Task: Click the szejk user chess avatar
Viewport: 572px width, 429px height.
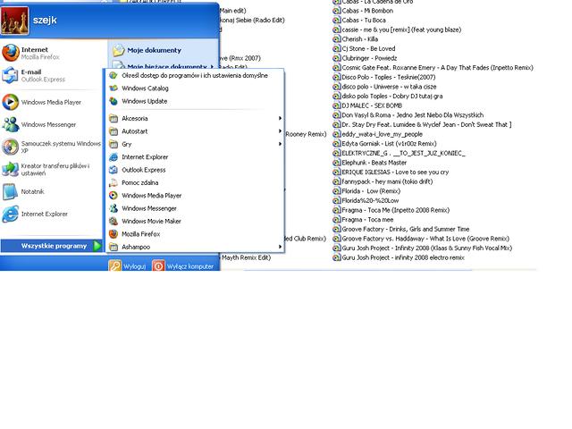Action: [x=14, y=21]
